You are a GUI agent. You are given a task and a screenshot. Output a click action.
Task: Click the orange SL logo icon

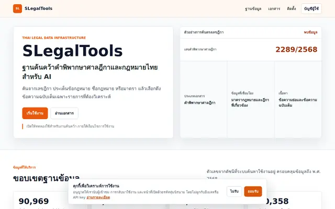click(17, 8)
